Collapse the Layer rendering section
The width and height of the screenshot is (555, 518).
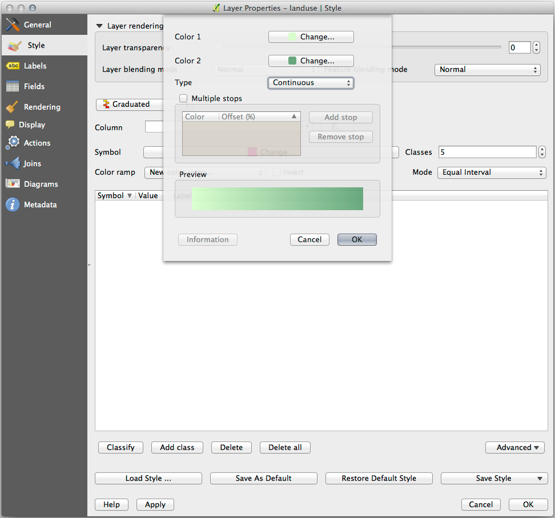point(99,26)
